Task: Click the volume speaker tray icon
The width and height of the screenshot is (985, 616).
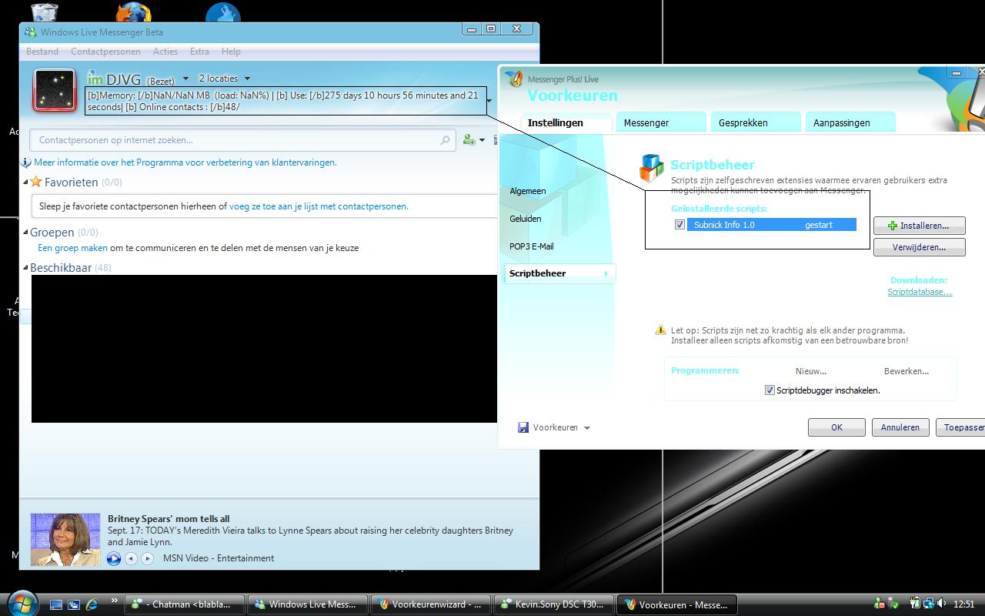Action: coord(943,604)
